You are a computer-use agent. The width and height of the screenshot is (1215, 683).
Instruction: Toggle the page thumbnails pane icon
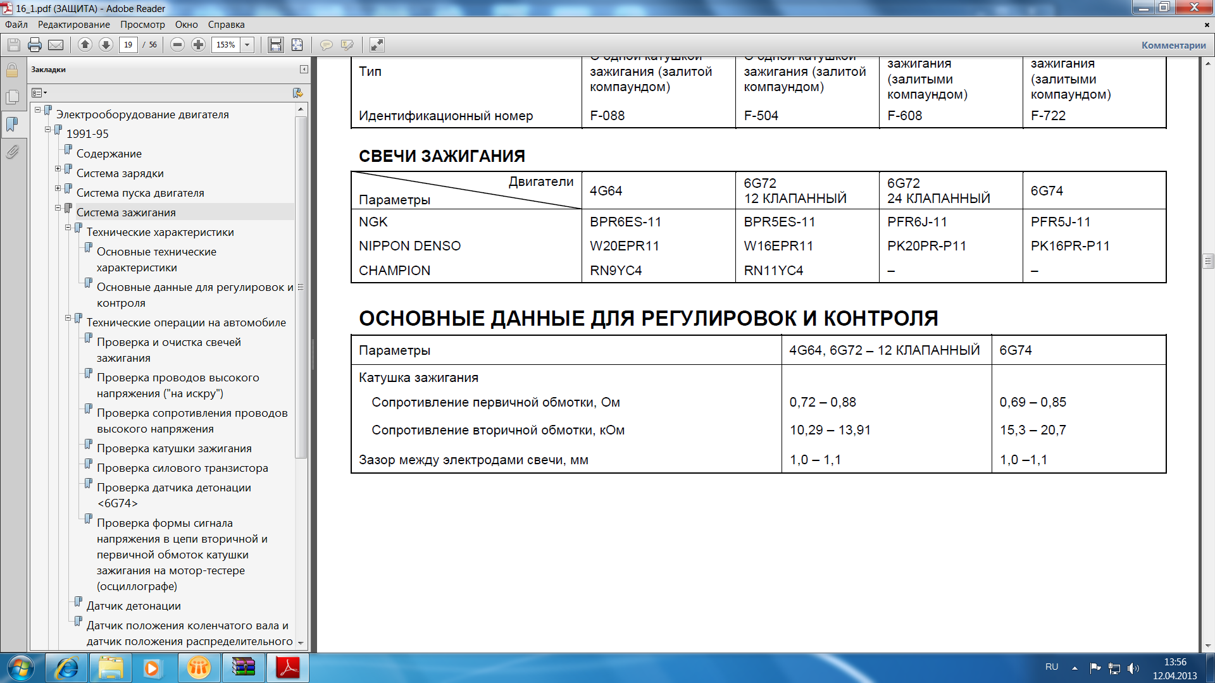coord(12,97)
